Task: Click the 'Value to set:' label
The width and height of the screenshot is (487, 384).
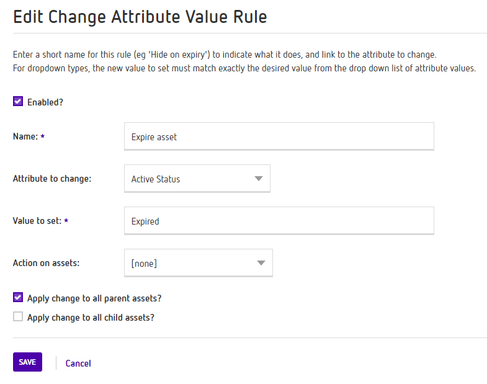Action: click(37, 221)
